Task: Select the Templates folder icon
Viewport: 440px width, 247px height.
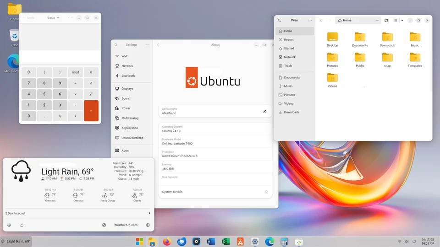Action: click(415, 58)
